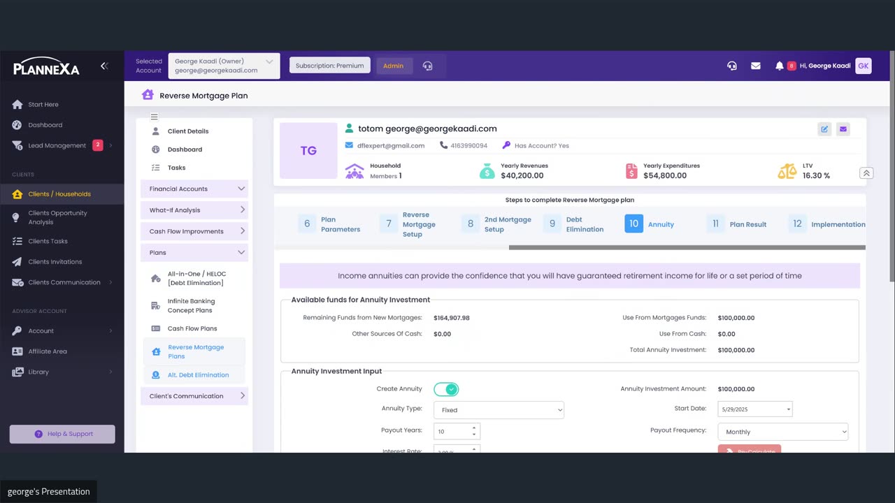895x503 pixels.
Task: Click the hamburger menu icon above Client Details
Action: (155, 117)
